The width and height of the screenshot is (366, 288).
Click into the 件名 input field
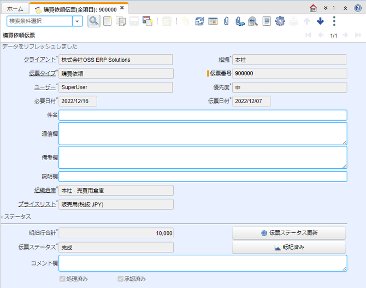pyautogui.click(x=203, y=115)
